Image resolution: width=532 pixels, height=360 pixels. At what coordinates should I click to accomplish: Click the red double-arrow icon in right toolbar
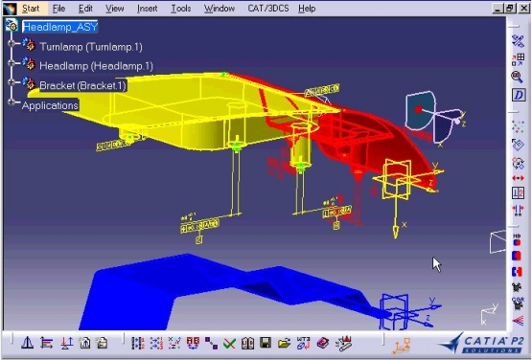click(518, 178)
